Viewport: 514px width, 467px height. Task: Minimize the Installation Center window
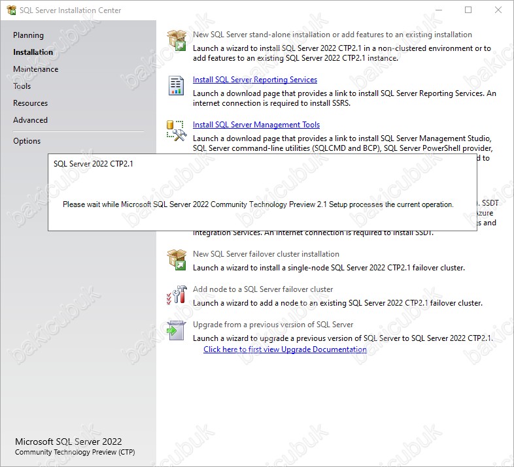pyautogui.click(x=439, y=10)
